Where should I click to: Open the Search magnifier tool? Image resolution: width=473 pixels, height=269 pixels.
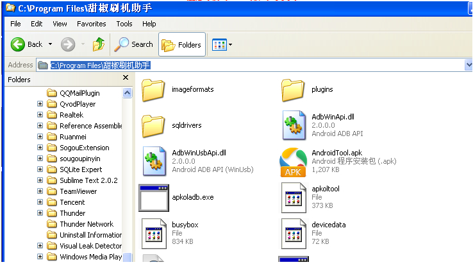pyautogui.click(x=134, y=44)
